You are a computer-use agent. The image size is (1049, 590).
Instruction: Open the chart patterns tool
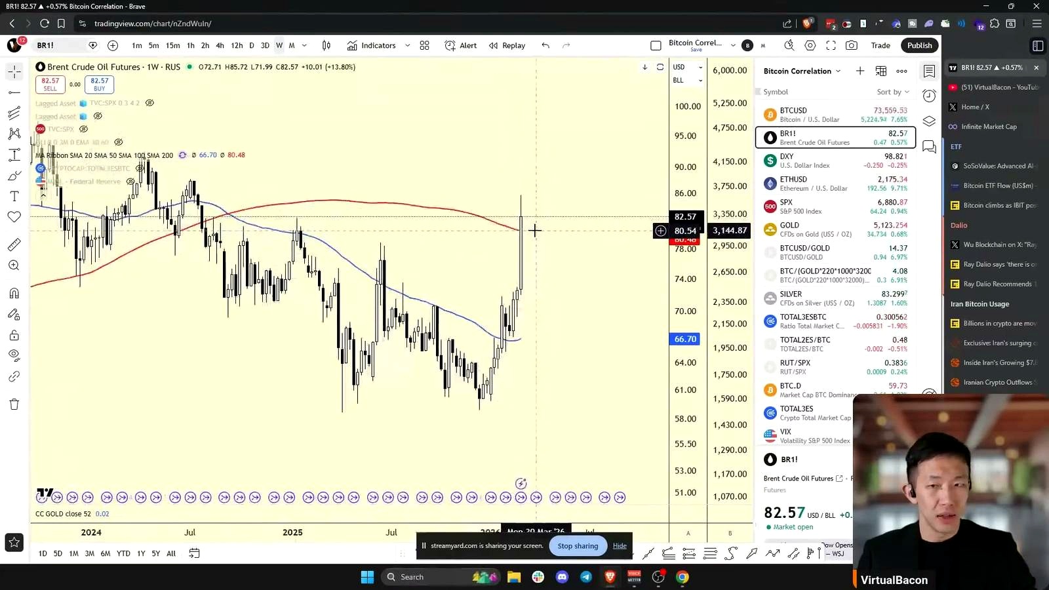(14, 134)
